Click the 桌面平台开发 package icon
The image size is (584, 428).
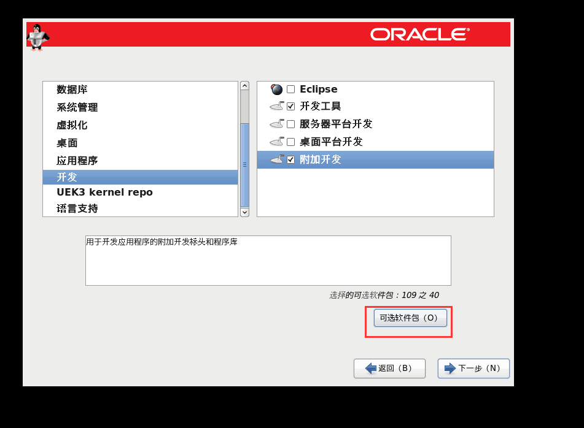(x=276, y=142)
